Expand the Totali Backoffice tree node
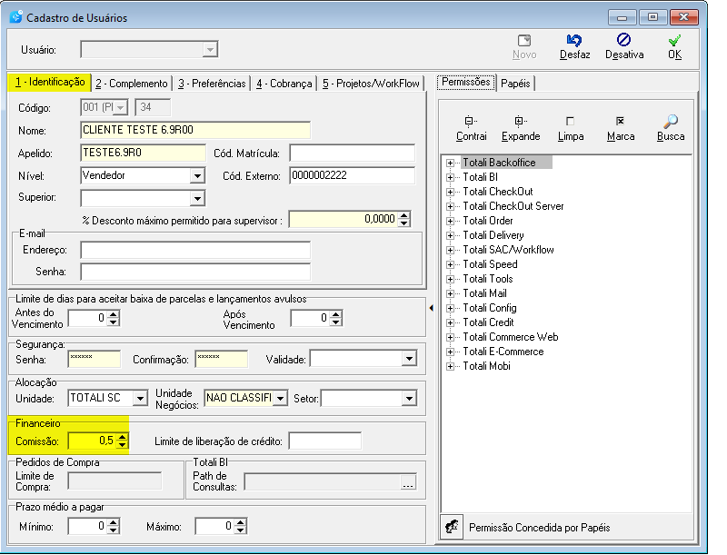Image resolution: width=727 pixels, height=555 pixels. pos(450,164)
